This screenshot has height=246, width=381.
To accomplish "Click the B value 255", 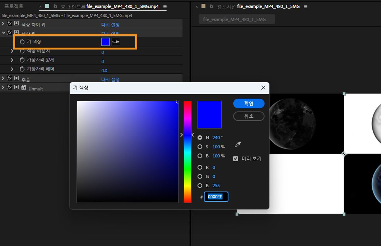I will point(216,186).
